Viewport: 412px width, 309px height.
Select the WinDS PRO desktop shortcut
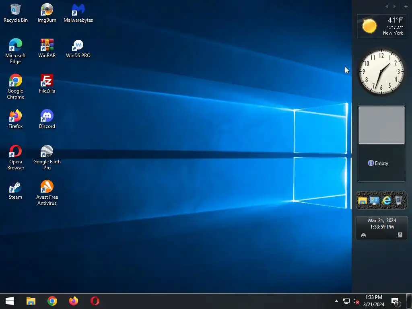pos(78,48)
